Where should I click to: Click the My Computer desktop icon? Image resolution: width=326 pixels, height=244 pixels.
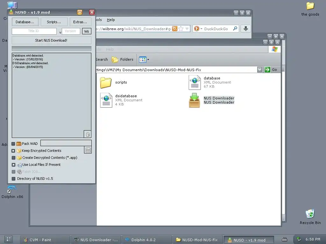coord(12,4)
